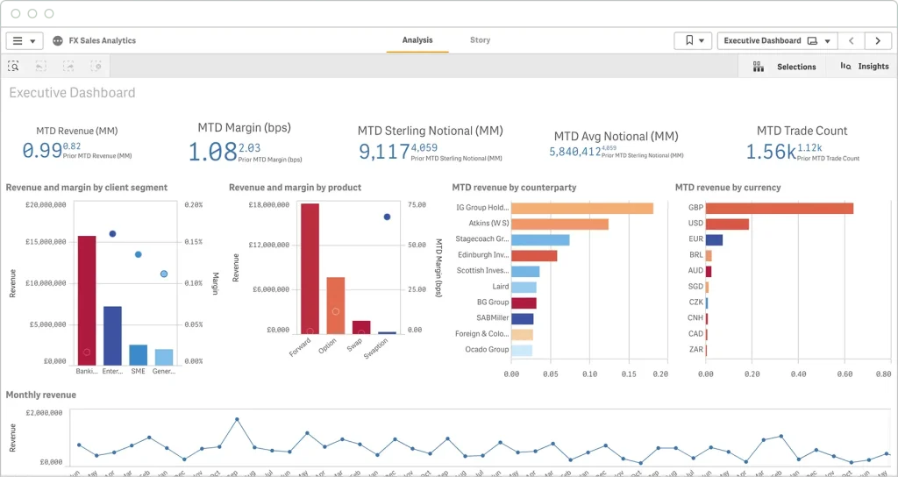
Task: Open the Selections tool
Action: pos(785,67)
